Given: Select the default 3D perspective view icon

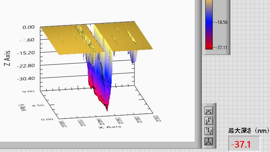Looking at the screenshot, I should 208,141.
